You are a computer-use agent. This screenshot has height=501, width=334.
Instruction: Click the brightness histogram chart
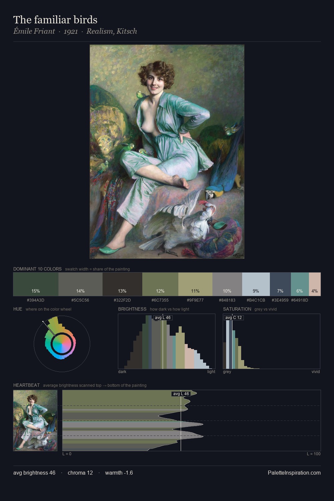(167, 341)
